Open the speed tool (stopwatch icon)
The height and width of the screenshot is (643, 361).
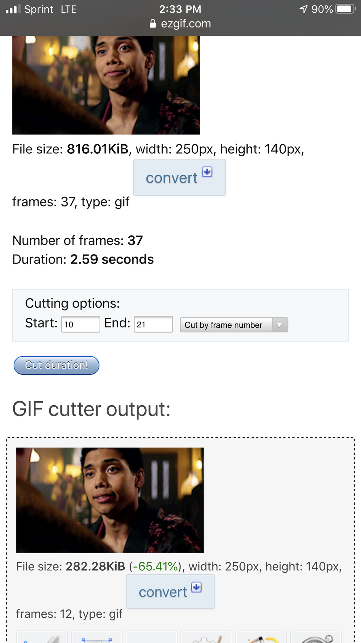coord(316,637)
